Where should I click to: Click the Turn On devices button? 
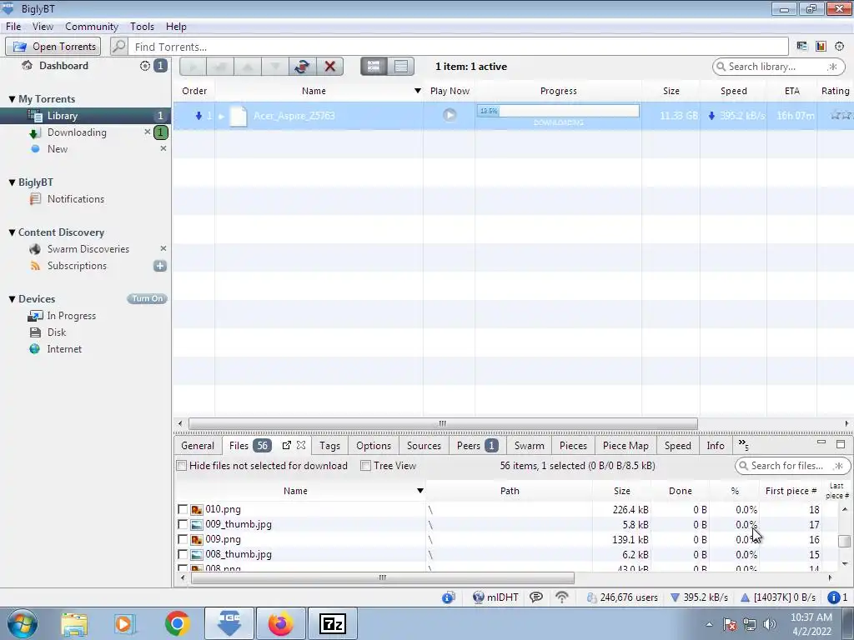(x=147, y=299)
